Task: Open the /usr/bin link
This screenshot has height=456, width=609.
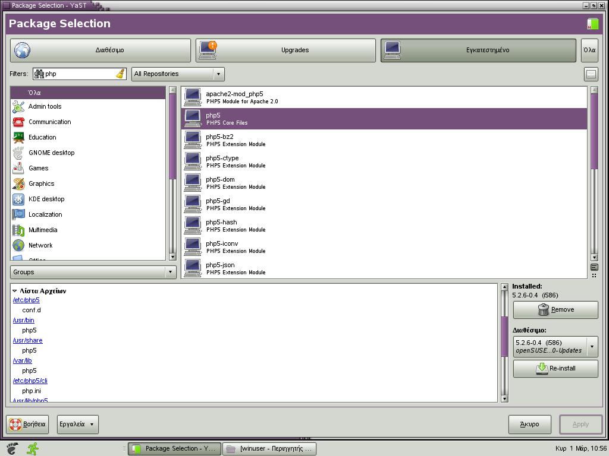Action: pyautogui.click(x=23, y=320)
